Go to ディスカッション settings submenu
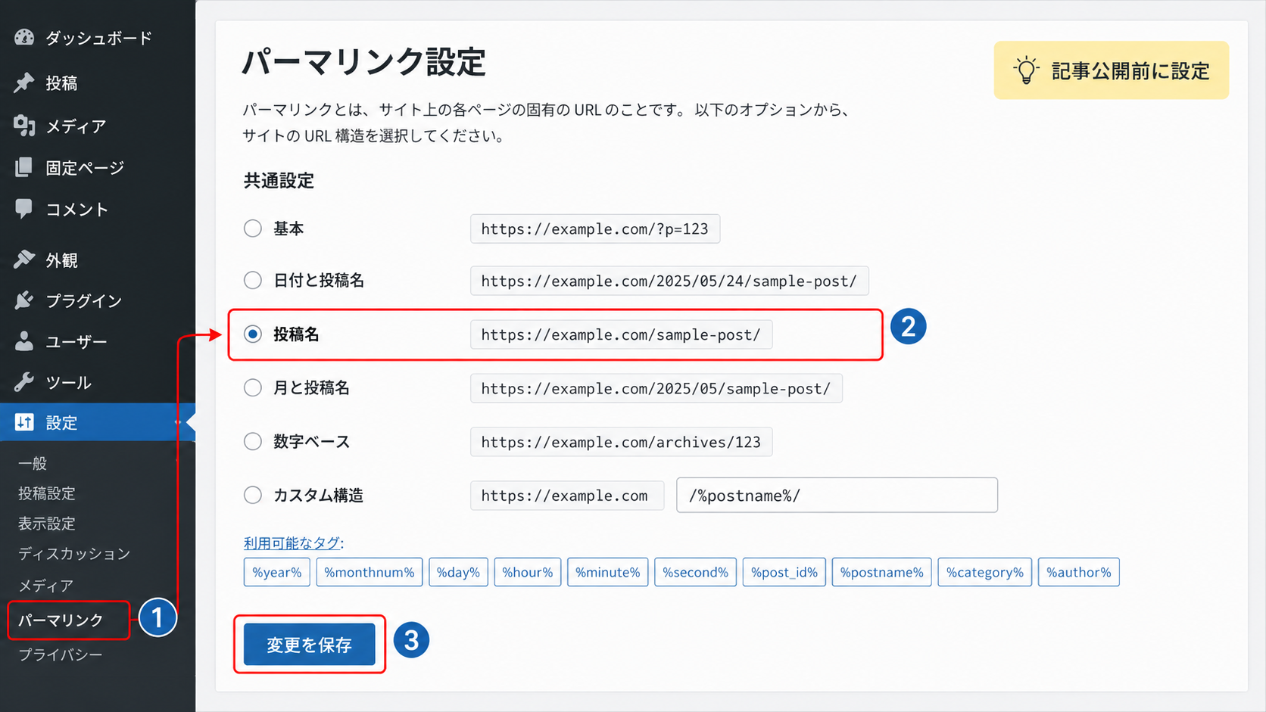This screenshot has width=1266, height=712. [x=74, y=554]
